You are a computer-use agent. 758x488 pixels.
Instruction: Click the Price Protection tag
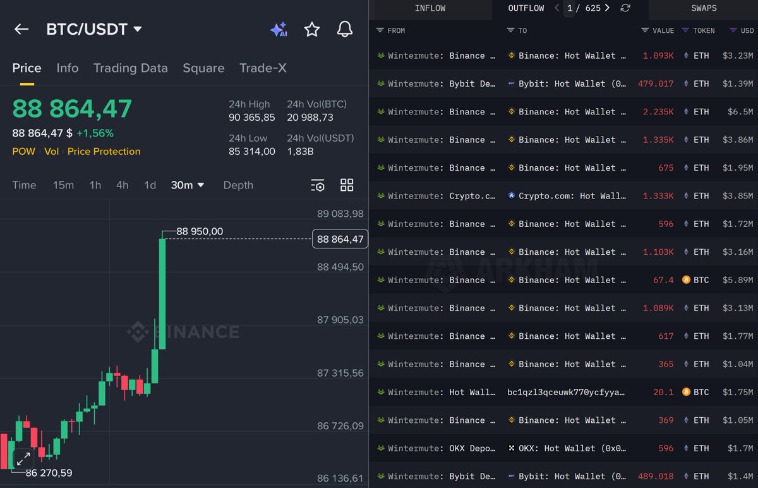coord(104,152)
